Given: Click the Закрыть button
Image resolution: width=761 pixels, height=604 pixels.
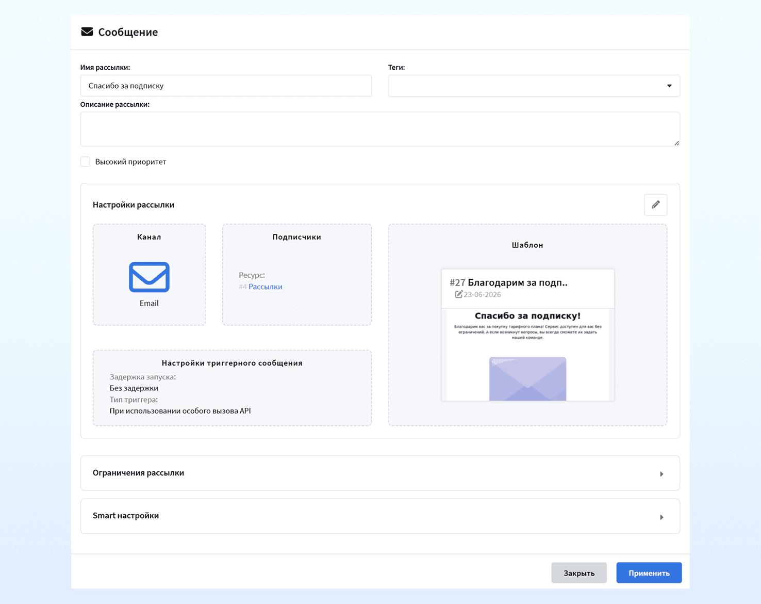Looking at the screenshot, I should tap(579, 573).
